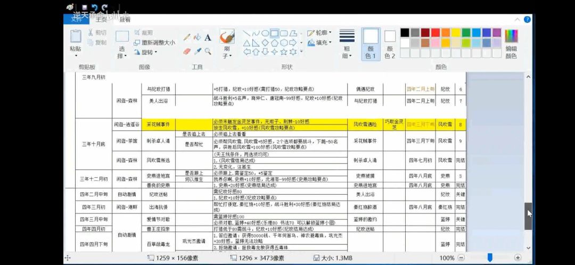Select Color 1 (颜色 1) button
Viewport: 575px width, 265px height.
point(371,44)
